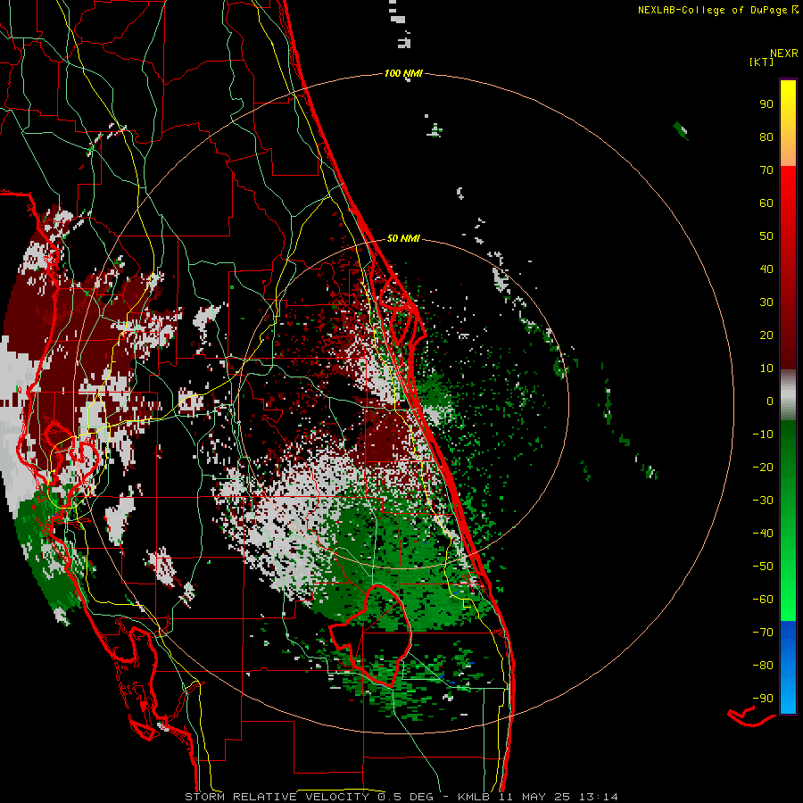This screenshot has width=803, height=803.
Task: Click the yellow top segment of velocity color bar
Action: (x=788, y=122)
